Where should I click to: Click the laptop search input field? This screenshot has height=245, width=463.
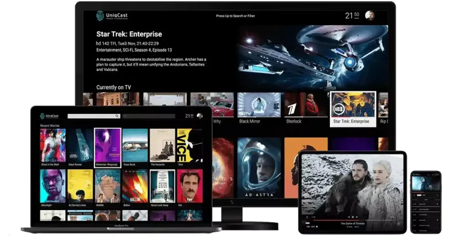93,116
